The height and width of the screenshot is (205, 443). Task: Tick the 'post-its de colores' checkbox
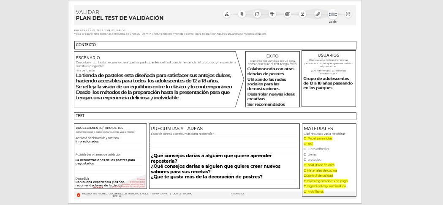pyautogui.click(x=305, y=165)
